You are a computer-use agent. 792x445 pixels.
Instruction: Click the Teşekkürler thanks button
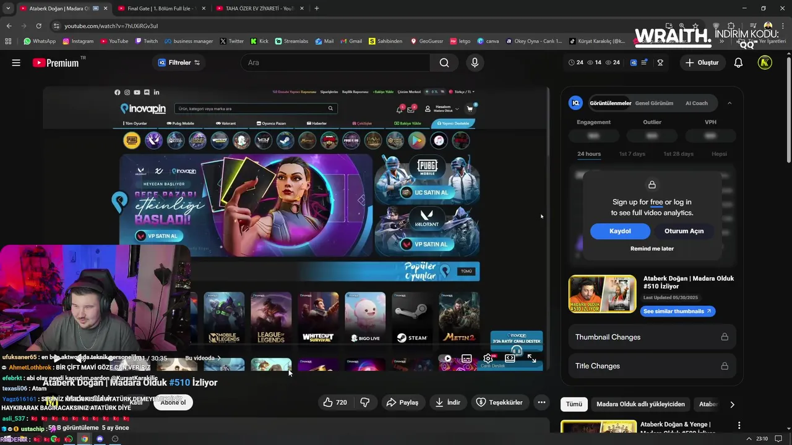[499, 402]
